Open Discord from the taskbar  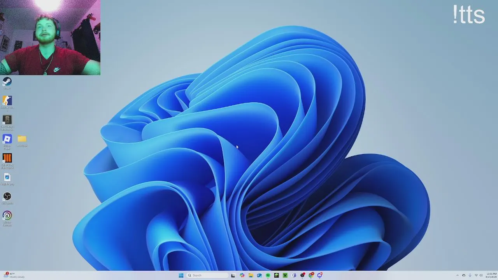320,275
